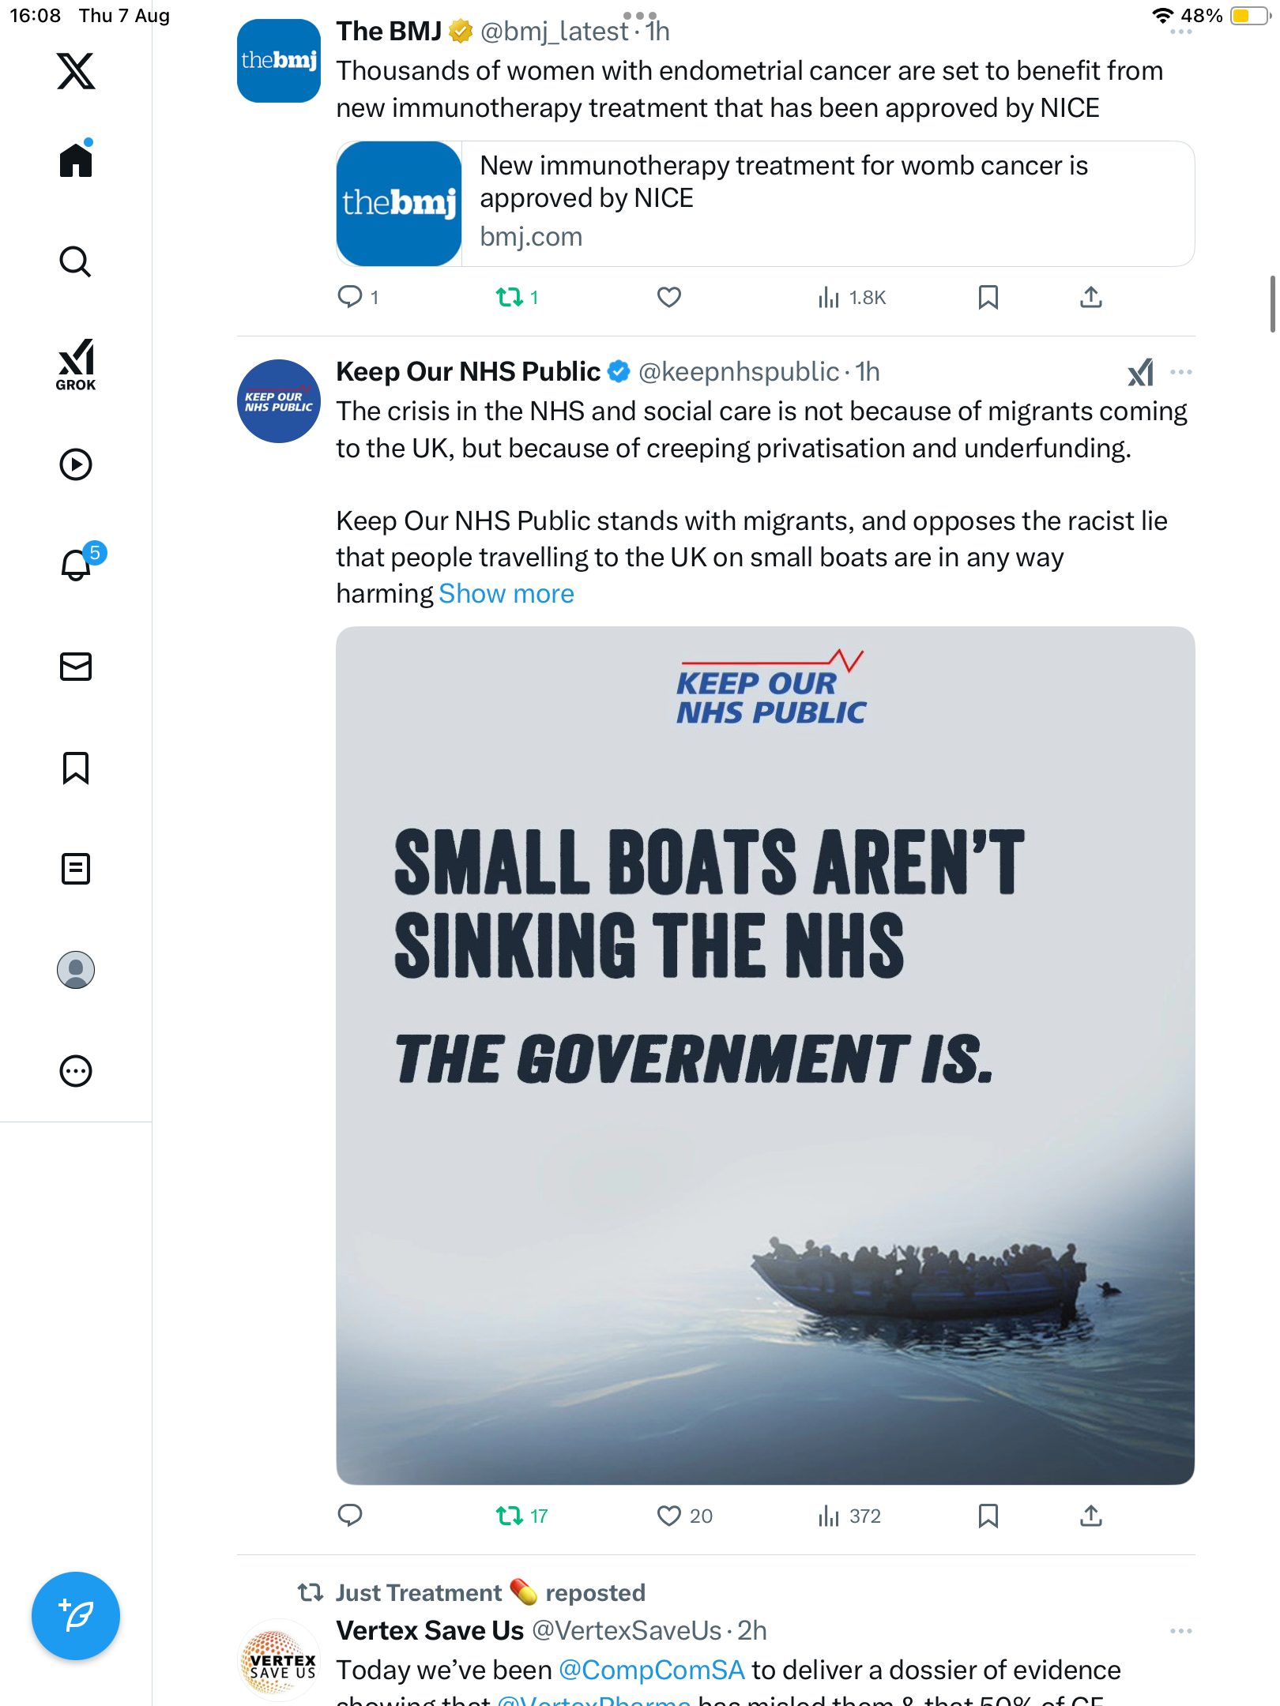
Task: Open the 'Small boats aren't sinking the NHS' image
Action: click(x=765, y=1055)
